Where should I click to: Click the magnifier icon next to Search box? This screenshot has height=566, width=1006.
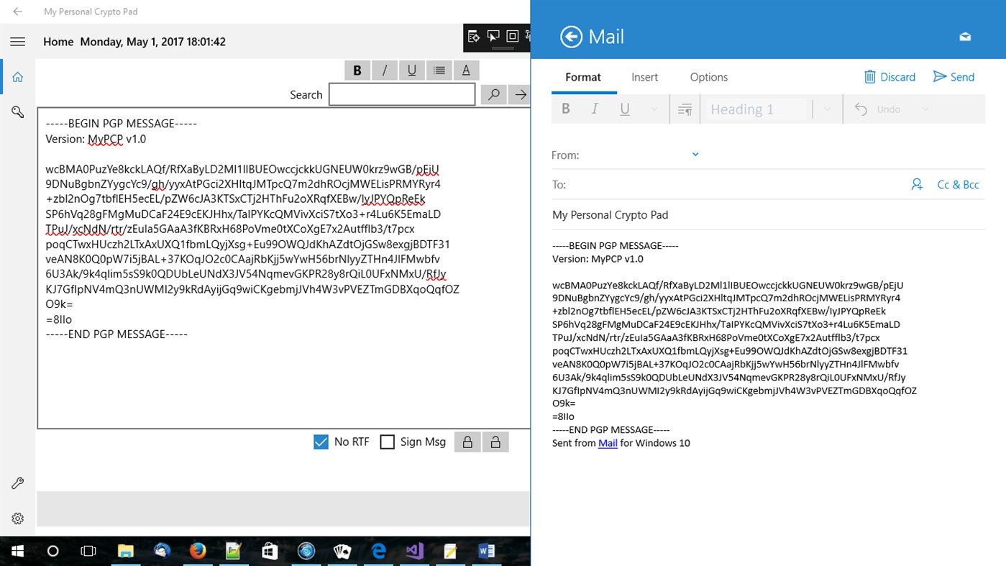[x=493, y=94]
